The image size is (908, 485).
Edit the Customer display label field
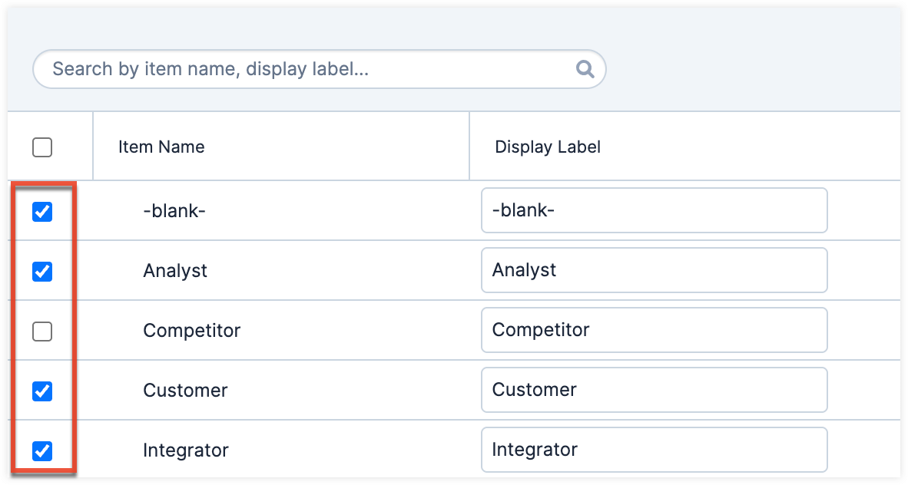click(654, 390)
